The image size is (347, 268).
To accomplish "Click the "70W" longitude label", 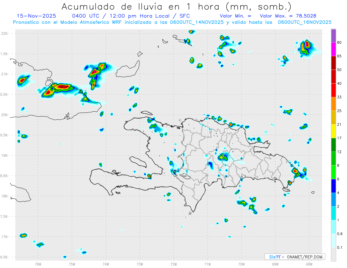I will (x=241, y=264).
